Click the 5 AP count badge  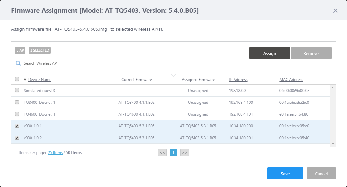(20, 50)
